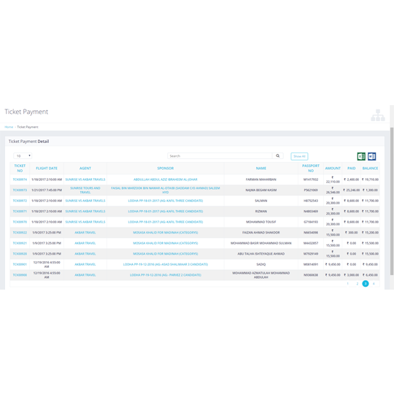Sort table by Sponsor column header
394x394 pixels.
[166, 168]
